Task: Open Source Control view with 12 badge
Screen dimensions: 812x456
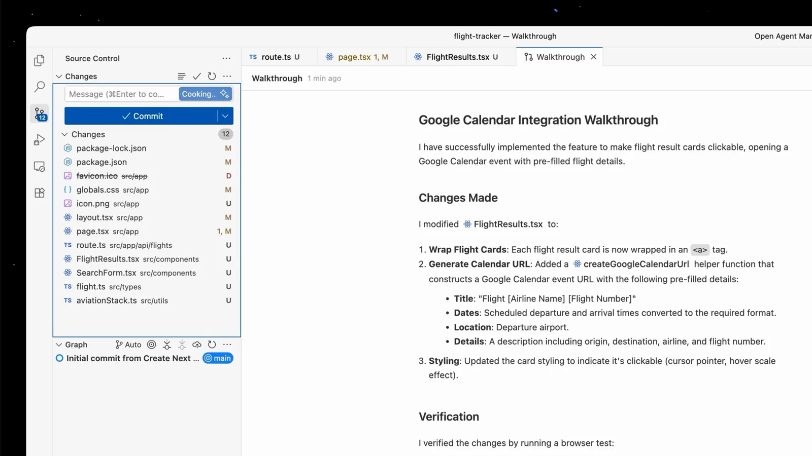Action: tap(40, 113)
